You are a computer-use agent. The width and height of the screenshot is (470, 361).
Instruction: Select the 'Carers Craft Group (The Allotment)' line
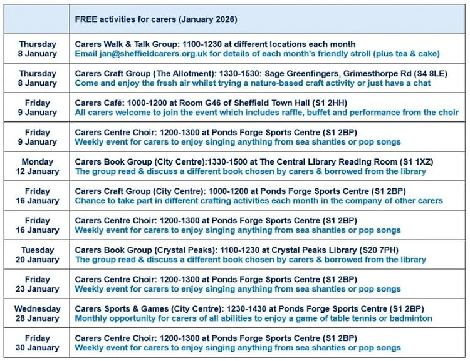tap(261, 73)
